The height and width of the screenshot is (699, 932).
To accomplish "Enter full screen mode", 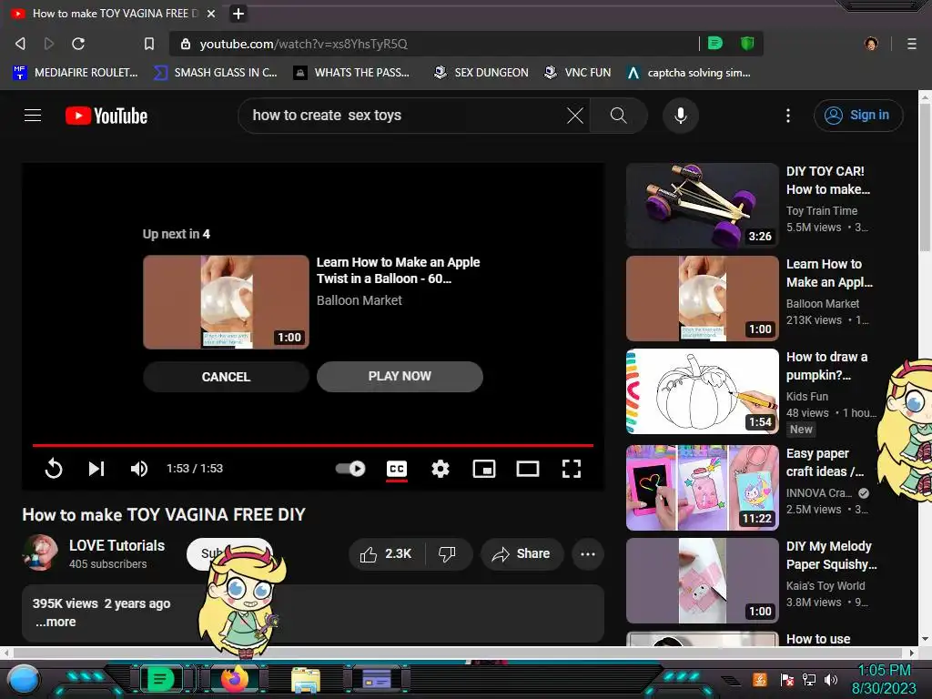I will [572, 469].
